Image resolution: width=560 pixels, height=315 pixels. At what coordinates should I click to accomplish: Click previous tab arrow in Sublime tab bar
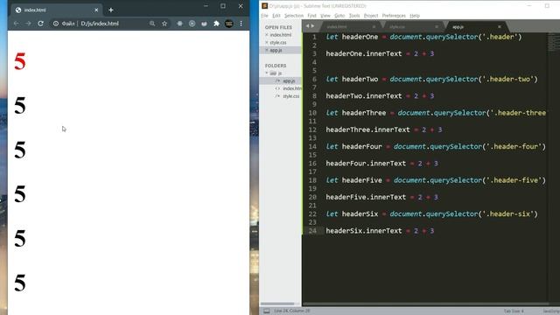click(307, 26)
